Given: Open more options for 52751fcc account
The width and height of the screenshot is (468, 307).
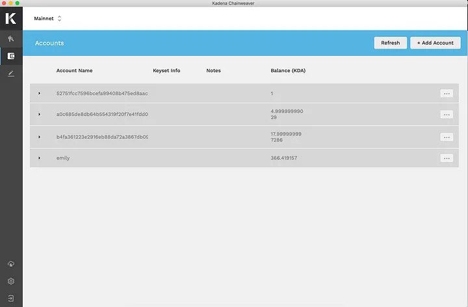Looking at the screenshot, I should (447, 93).
